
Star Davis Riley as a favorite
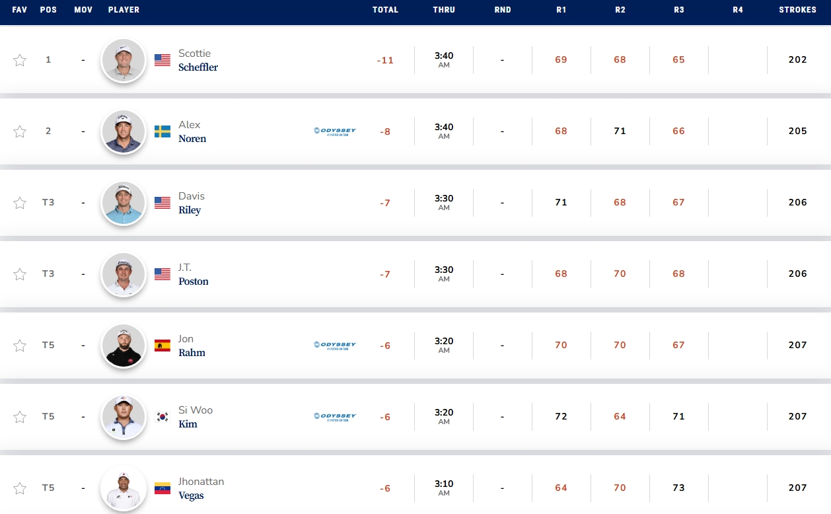tap(20, 203)
